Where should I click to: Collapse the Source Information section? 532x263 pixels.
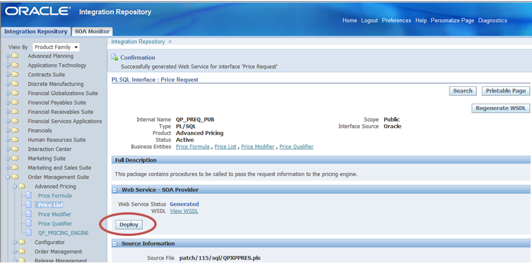pos(115,244)
